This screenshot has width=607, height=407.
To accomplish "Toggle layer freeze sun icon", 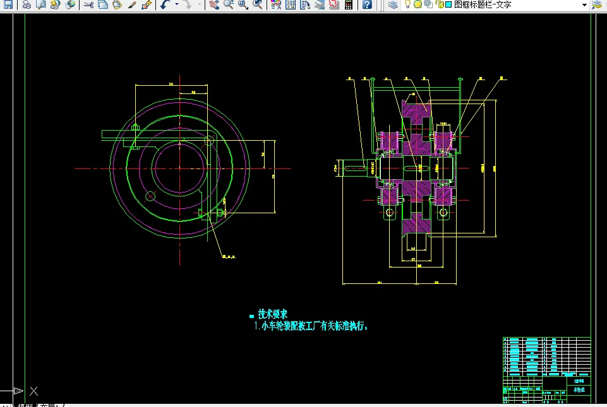I will pos(418,4).
